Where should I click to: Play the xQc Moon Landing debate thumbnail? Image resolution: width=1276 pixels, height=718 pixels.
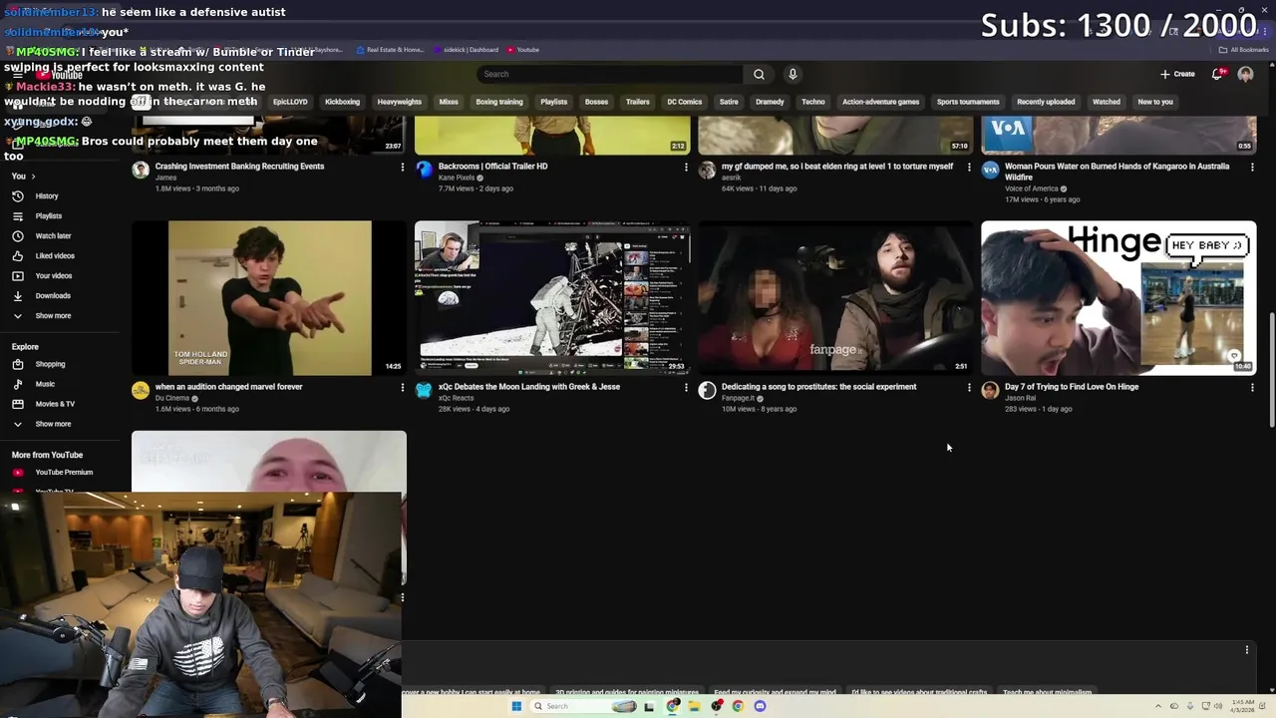552,298
